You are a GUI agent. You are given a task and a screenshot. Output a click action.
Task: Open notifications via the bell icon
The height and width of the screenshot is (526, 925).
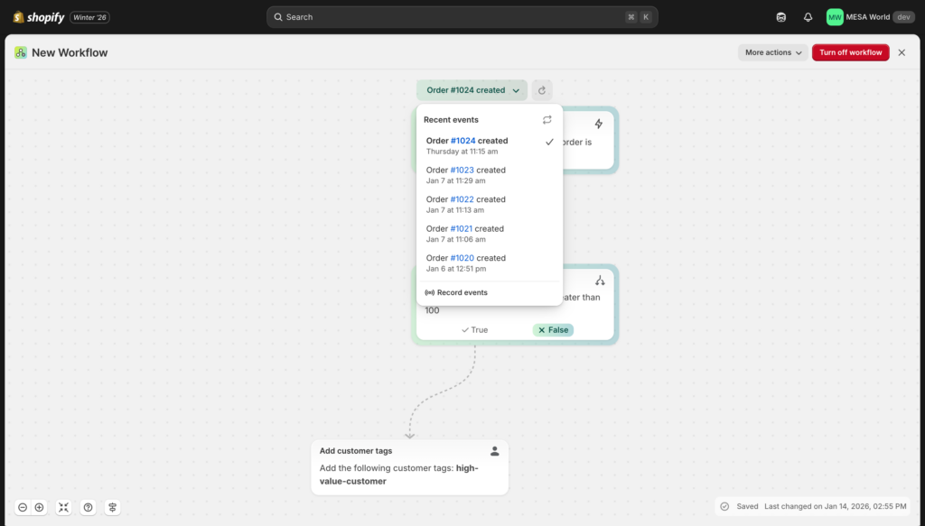pos(807,16)
